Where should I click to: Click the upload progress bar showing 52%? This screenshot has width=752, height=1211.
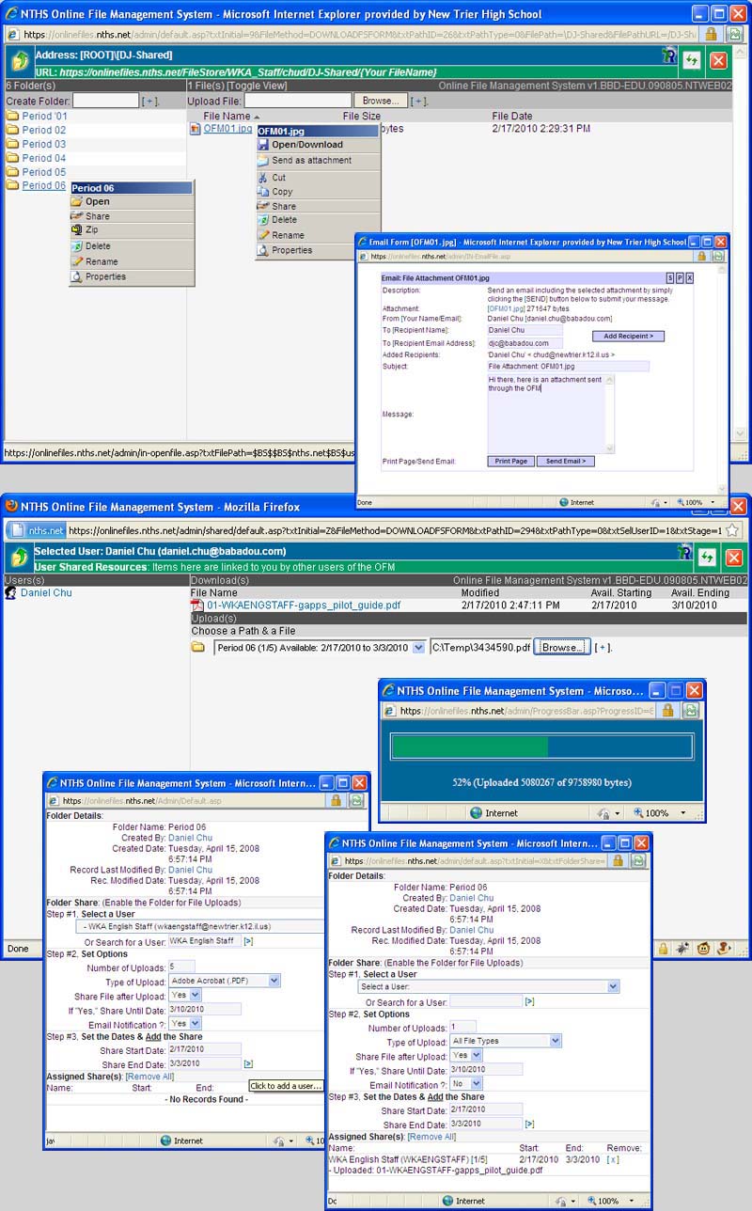(542, 747)
